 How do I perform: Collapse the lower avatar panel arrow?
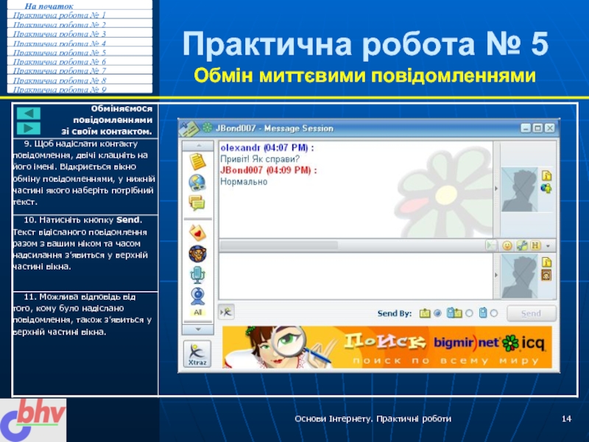pos(496,275)
